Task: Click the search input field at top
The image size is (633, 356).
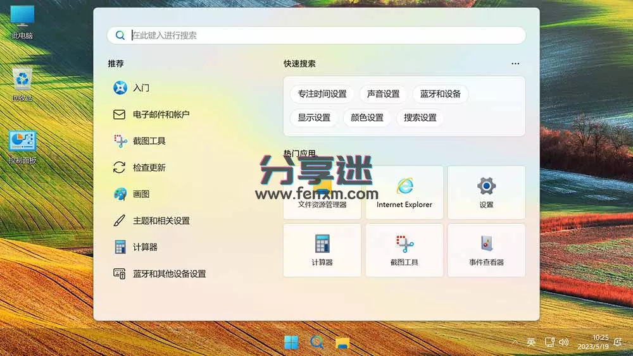Action: [316, 35]
